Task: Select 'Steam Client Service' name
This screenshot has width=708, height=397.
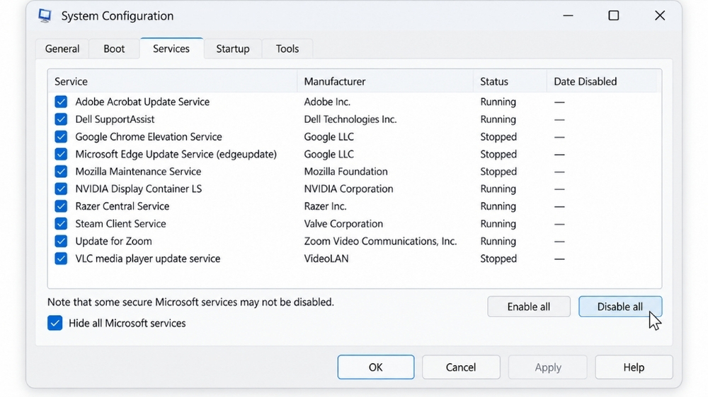Action: click(120, 224)
